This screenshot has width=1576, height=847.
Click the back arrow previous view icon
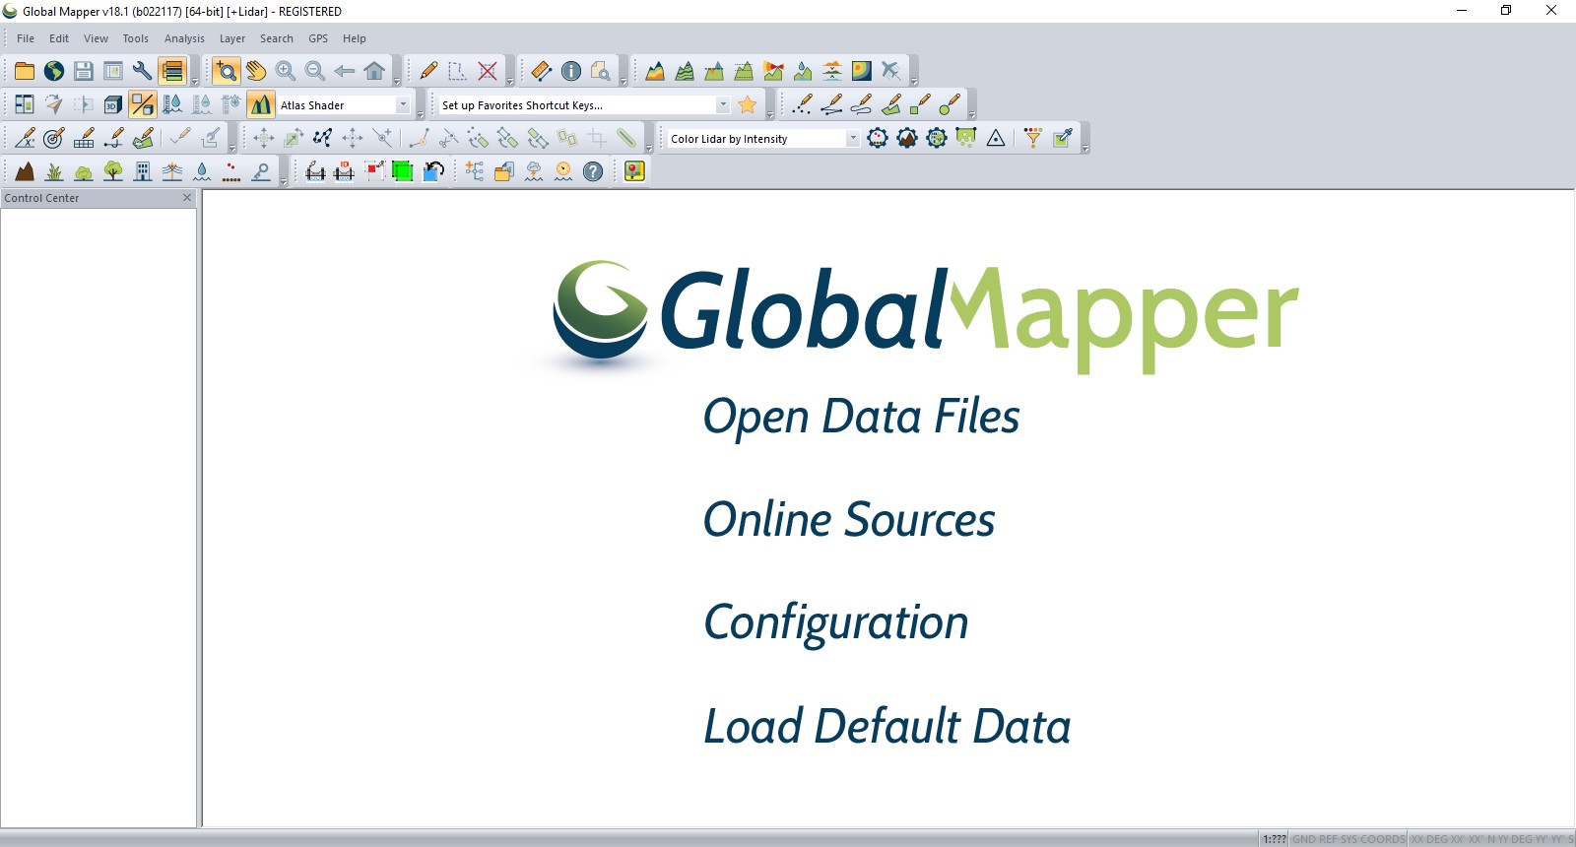coord(345,71)
